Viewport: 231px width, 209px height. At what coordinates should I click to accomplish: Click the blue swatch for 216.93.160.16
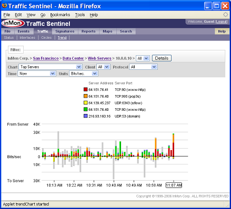[x=86, y=116]
